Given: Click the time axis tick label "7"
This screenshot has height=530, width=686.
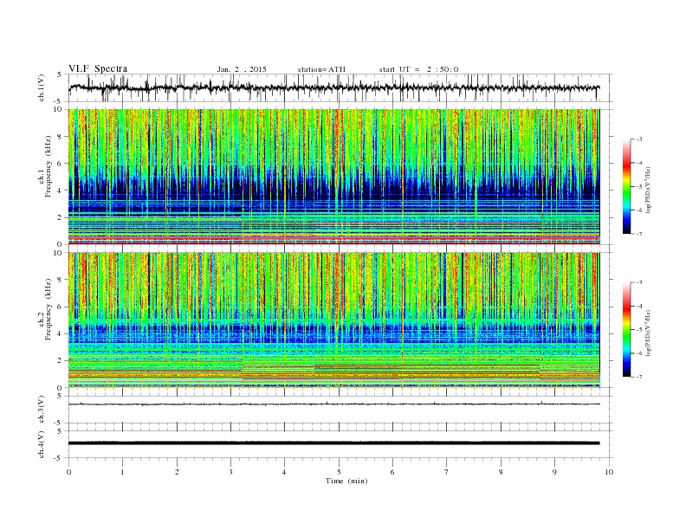Looking at the screenshot, I should click(447, 472).
